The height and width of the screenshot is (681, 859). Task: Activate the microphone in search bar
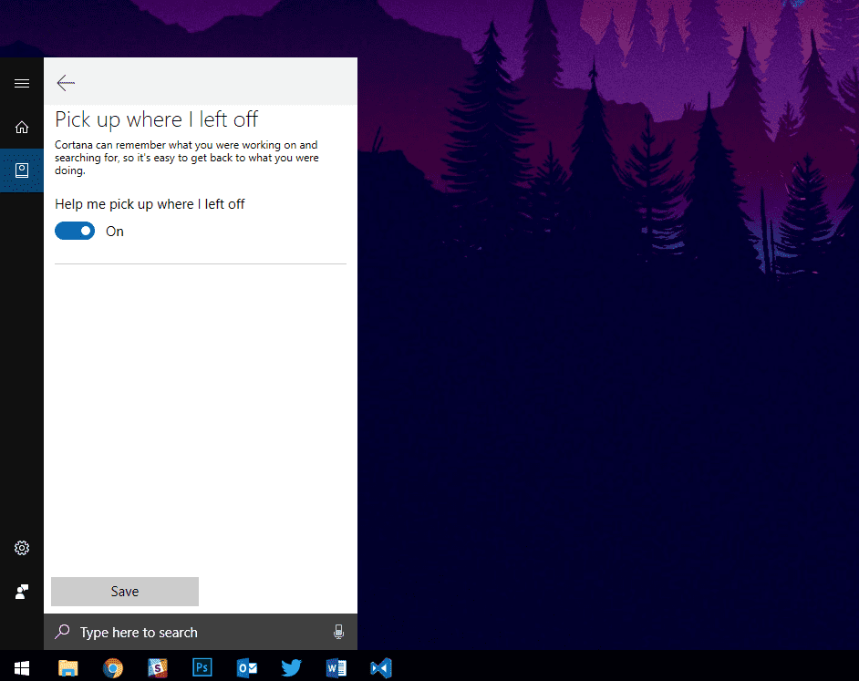[x=338, y=632]
